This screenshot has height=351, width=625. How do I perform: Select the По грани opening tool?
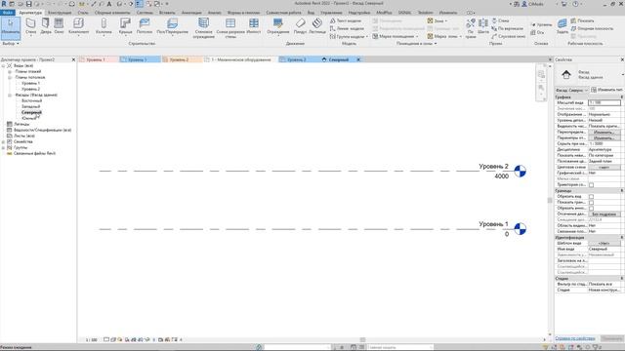click(471, 28)
